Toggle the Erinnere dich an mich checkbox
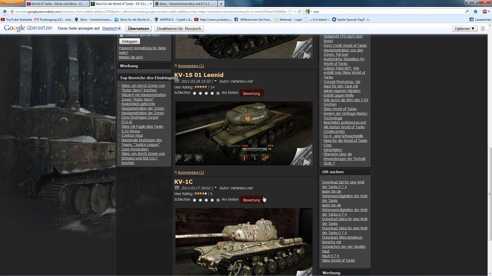Image resolution: width=492 pixels, height=276 pixels. pyautogui.click(x=121, y=35)
